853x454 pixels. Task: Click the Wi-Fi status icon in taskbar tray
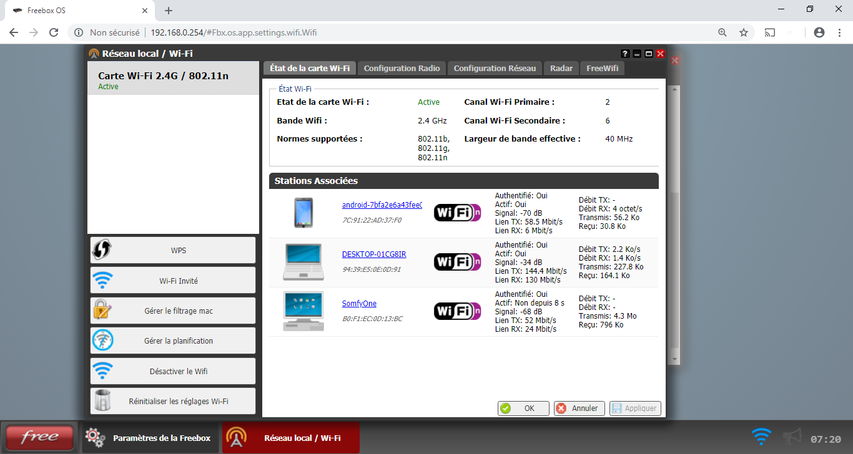pyautogui.click(x=761, y=437)
